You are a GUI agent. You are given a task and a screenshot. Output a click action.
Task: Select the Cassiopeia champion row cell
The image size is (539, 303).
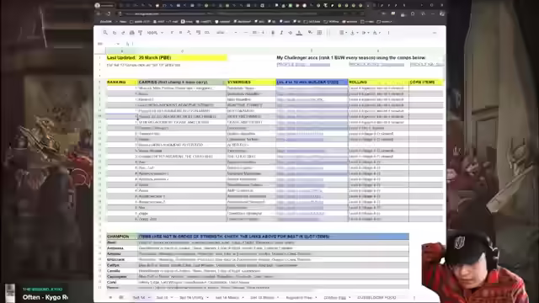[121, 277]
